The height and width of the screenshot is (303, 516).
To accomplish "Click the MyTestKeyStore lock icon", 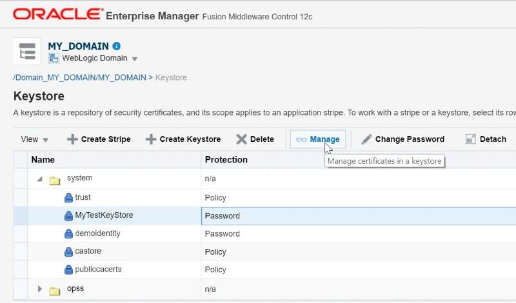I will (x=68, y=216).
